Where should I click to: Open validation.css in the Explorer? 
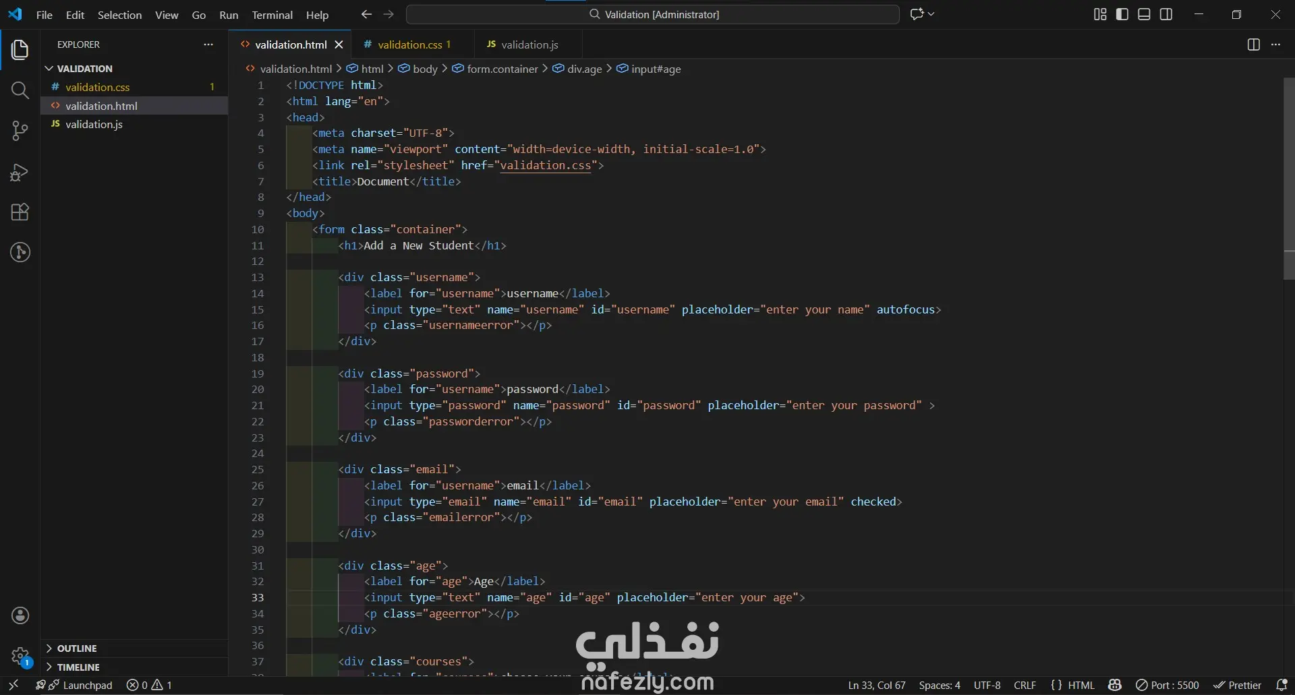point(134,87)
